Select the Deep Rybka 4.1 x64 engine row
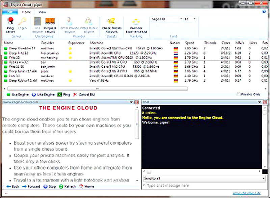270x198 pixels. pos(135,80)
